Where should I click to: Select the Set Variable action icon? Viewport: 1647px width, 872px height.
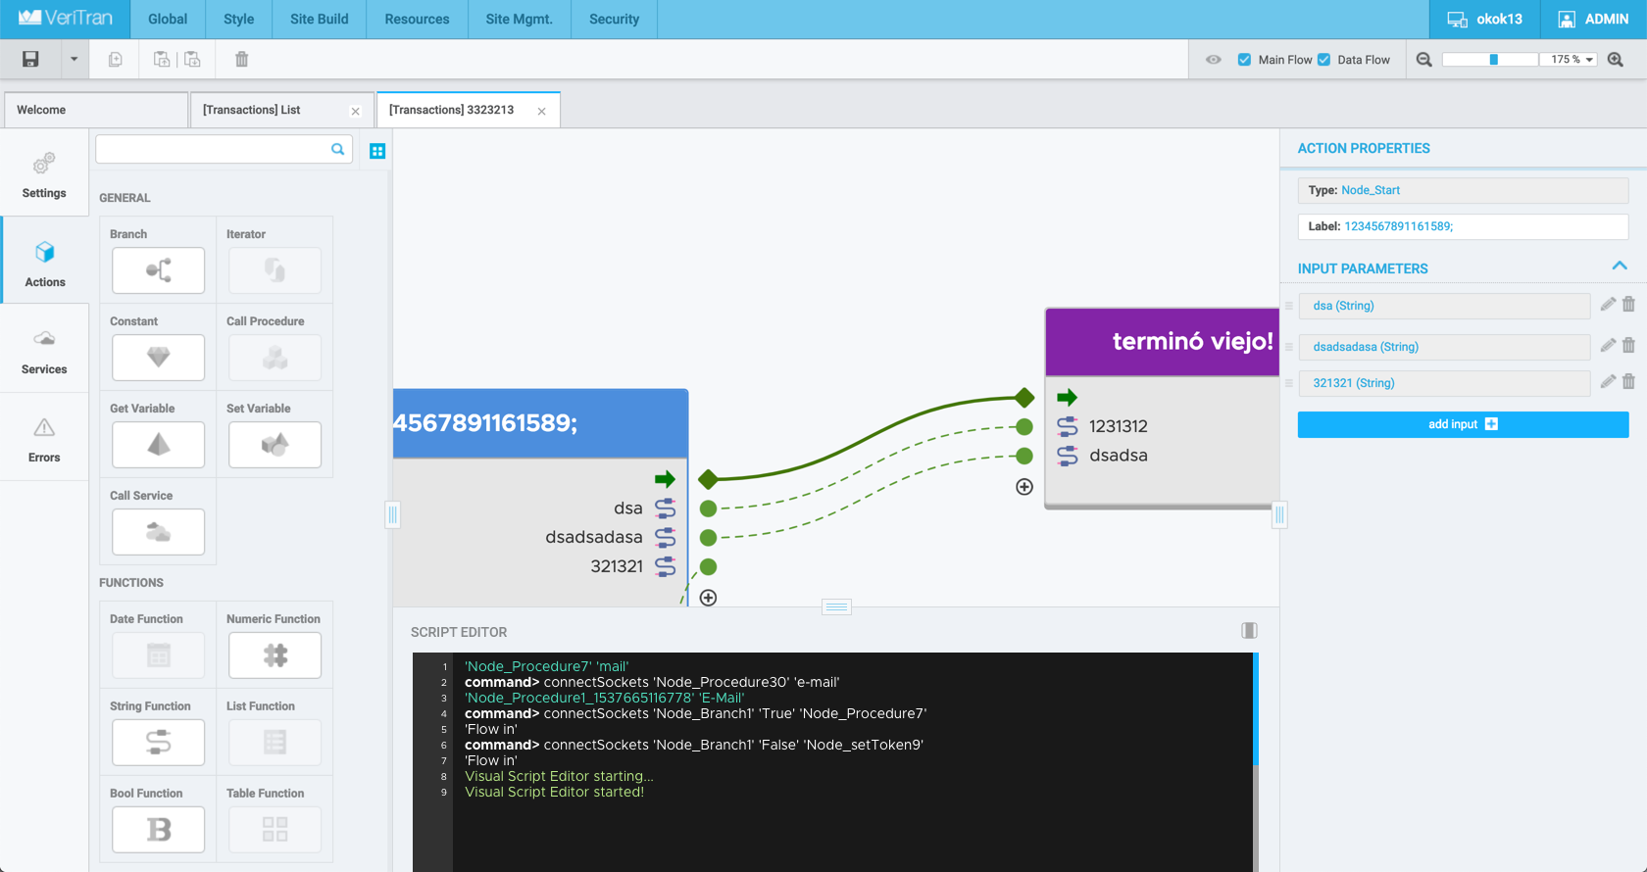pos(274,445)
